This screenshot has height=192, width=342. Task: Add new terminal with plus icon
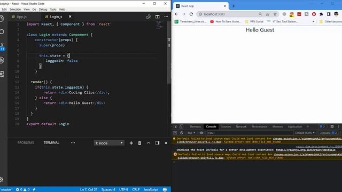point(131,143)
